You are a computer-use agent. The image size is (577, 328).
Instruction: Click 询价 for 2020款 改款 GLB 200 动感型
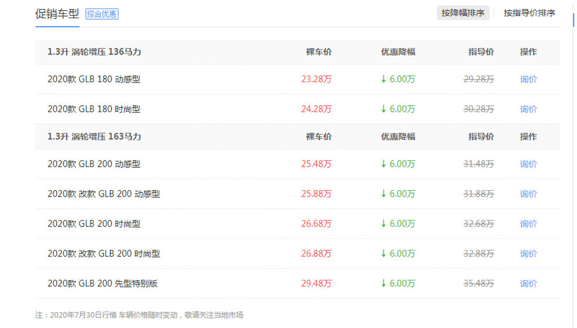tap(528, 194)
